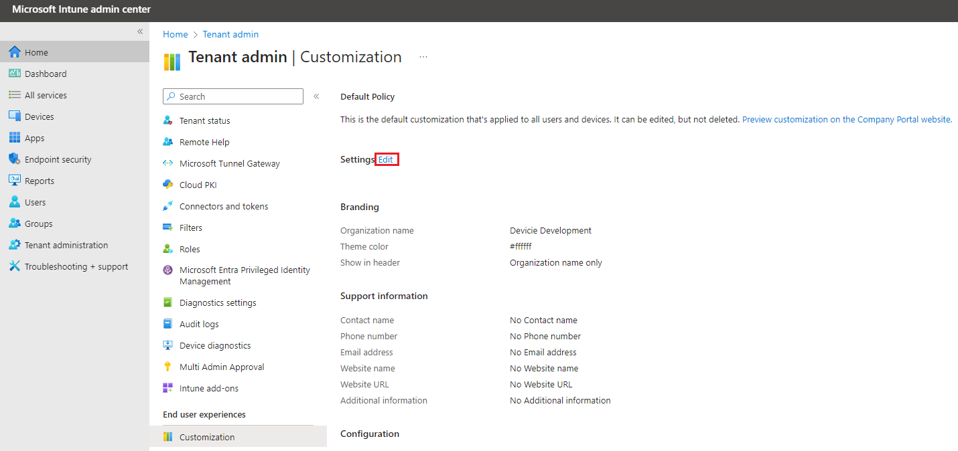Open the ellipsis menu next to Customization

(423, 57)
